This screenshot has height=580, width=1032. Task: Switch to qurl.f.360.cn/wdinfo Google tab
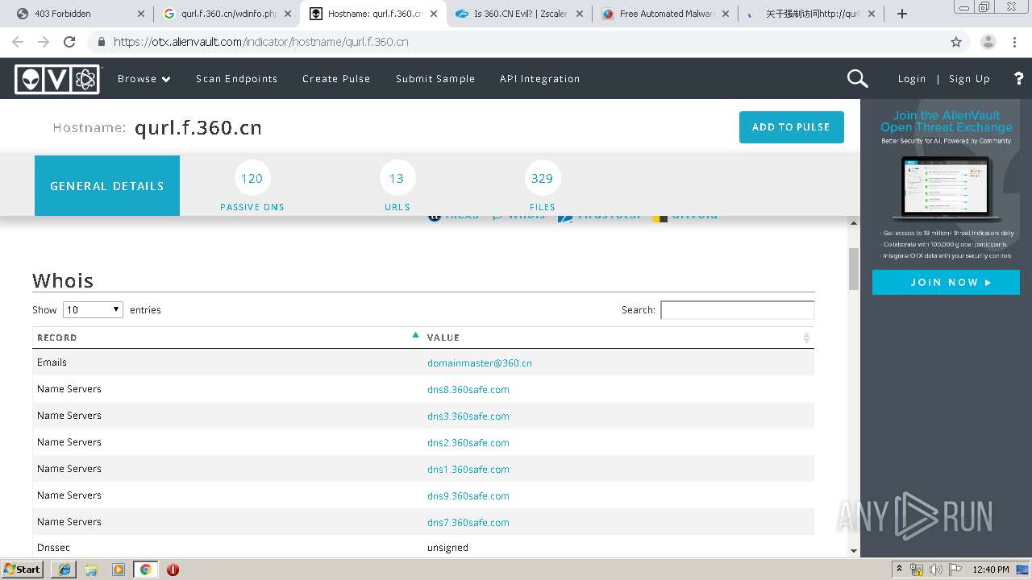click(227, 14)
